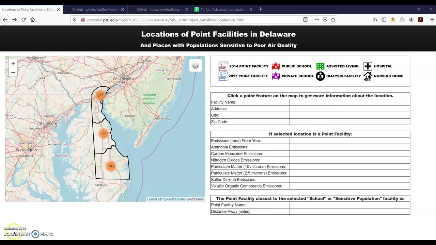The height and width of the screenshot is (245, 436).
Task: Switch to the Turf.js tab
Action: (x=223, y=10)
